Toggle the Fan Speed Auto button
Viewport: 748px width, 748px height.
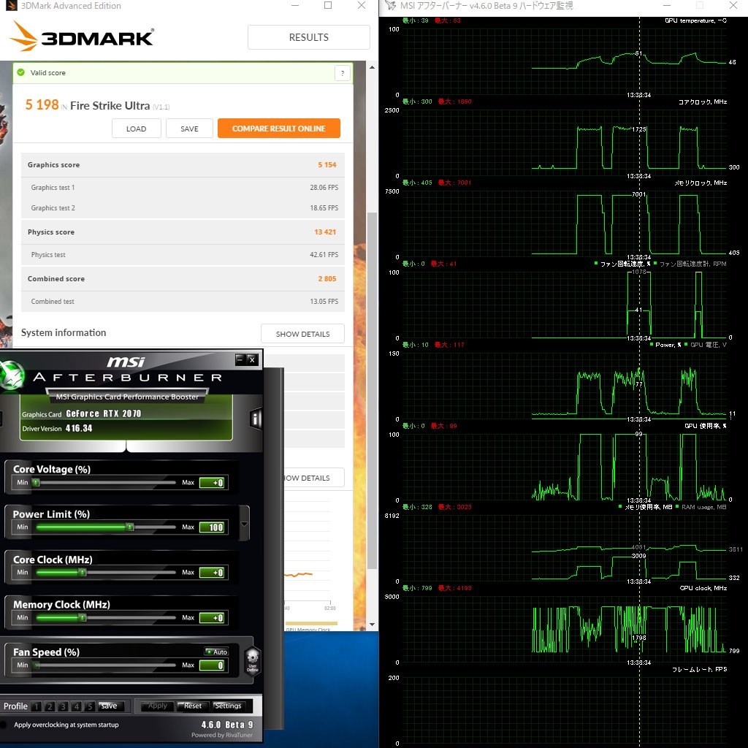coord(216,652)
